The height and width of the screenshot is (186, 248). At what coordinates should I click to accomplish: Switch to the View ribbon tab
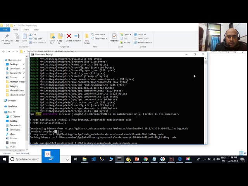[x=36, y=29]
